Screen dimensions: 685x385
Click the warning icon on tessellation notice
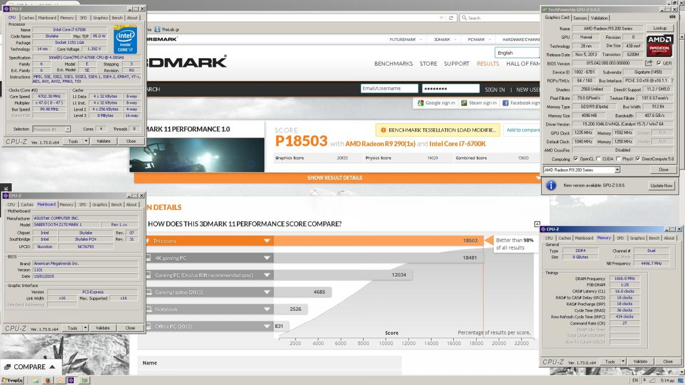tap(382, 130)
